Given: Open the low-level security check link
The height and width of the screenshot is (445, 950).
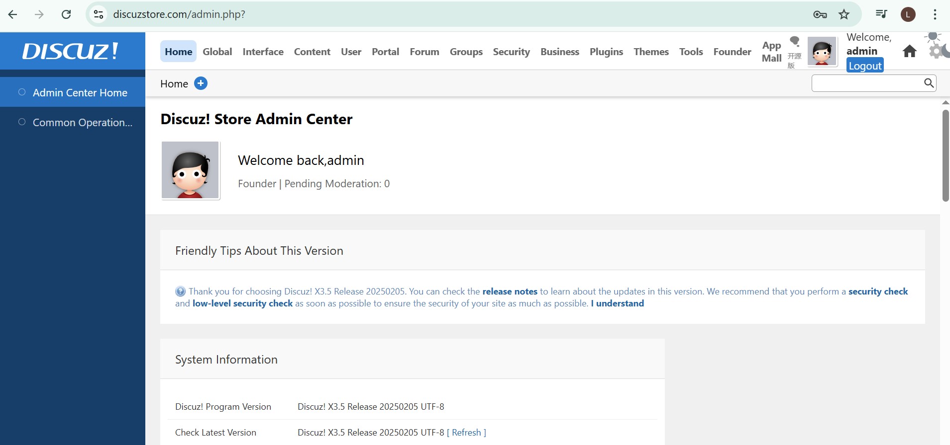Looking at the screenshot, I should pos(242,303).
